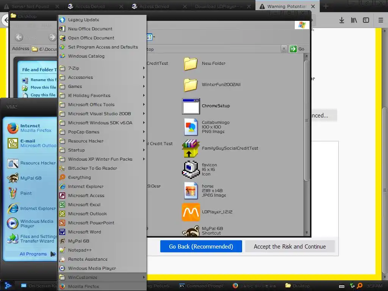Switch to Server Not Found tab
This screenshot has height=291, width=388.
30,6
